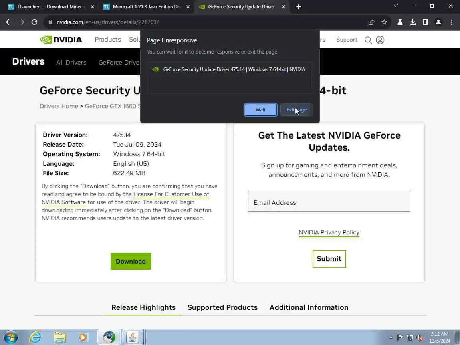Click the padlock site info icon
The width and height of the screenshot is (460, 345).
[50, 22]
